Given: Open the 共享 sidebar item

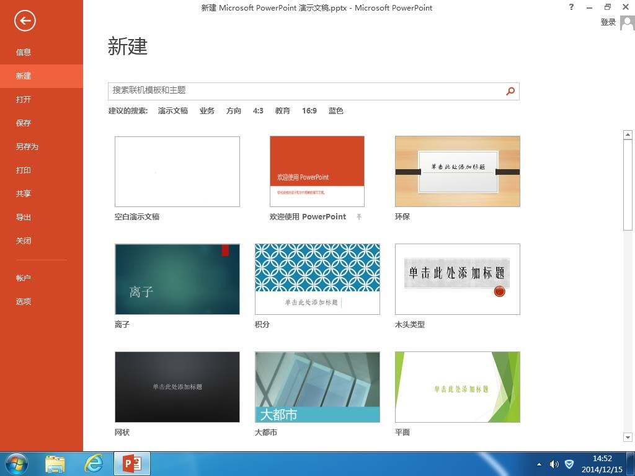Looking at the screenshot, I should 42,193.
